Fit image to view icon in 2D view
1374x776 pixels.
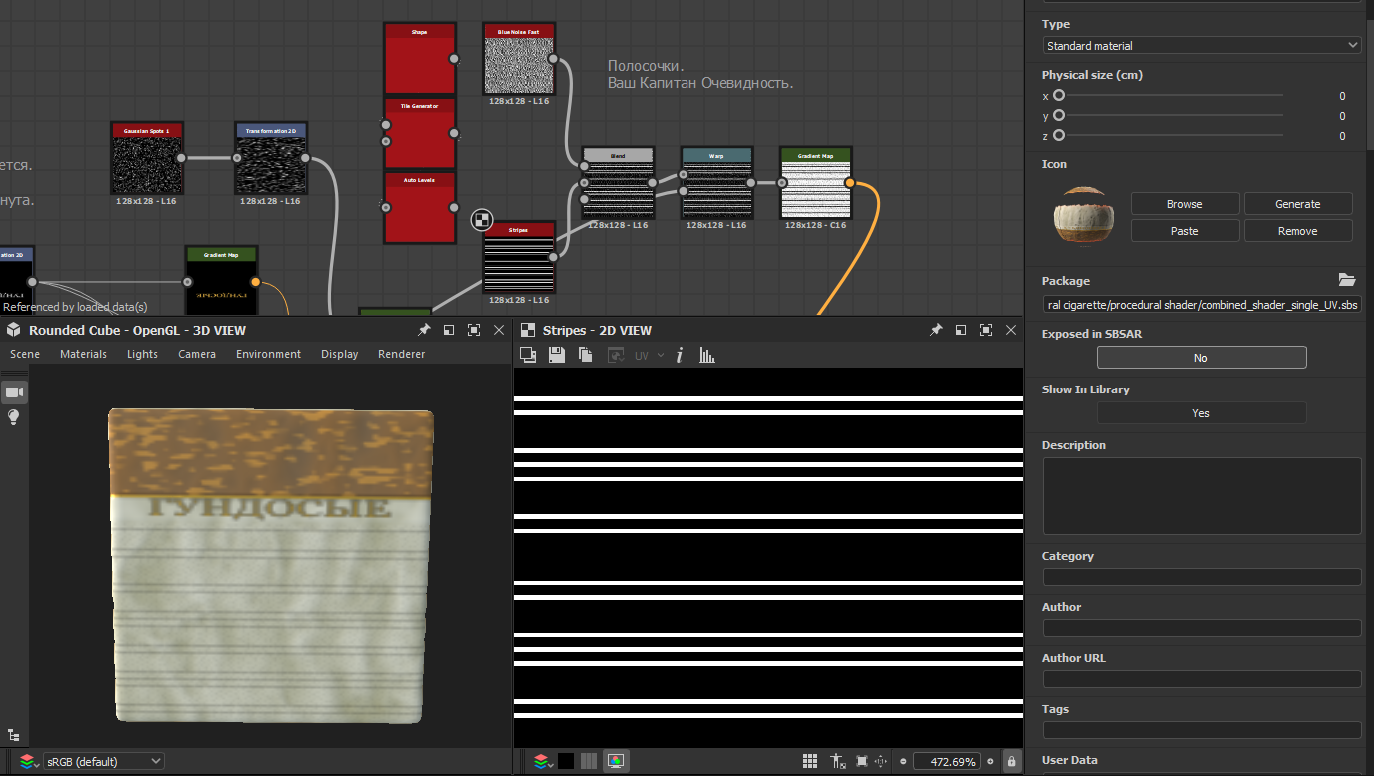(x=861, y=761)
